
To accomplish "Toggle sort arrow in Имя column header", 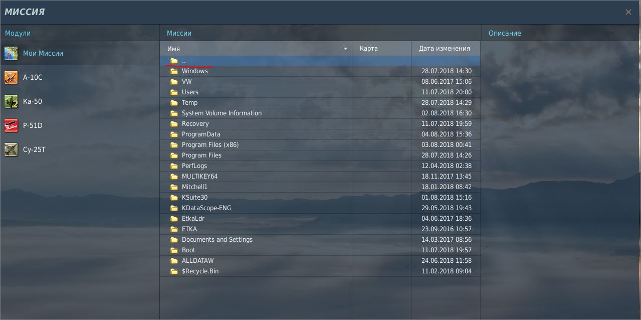I will [x=345, y=49].
